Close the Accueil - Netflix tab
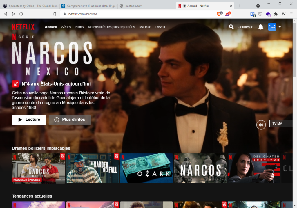The width and height of the screenshot is (297, 208). [x=231, y=6]
